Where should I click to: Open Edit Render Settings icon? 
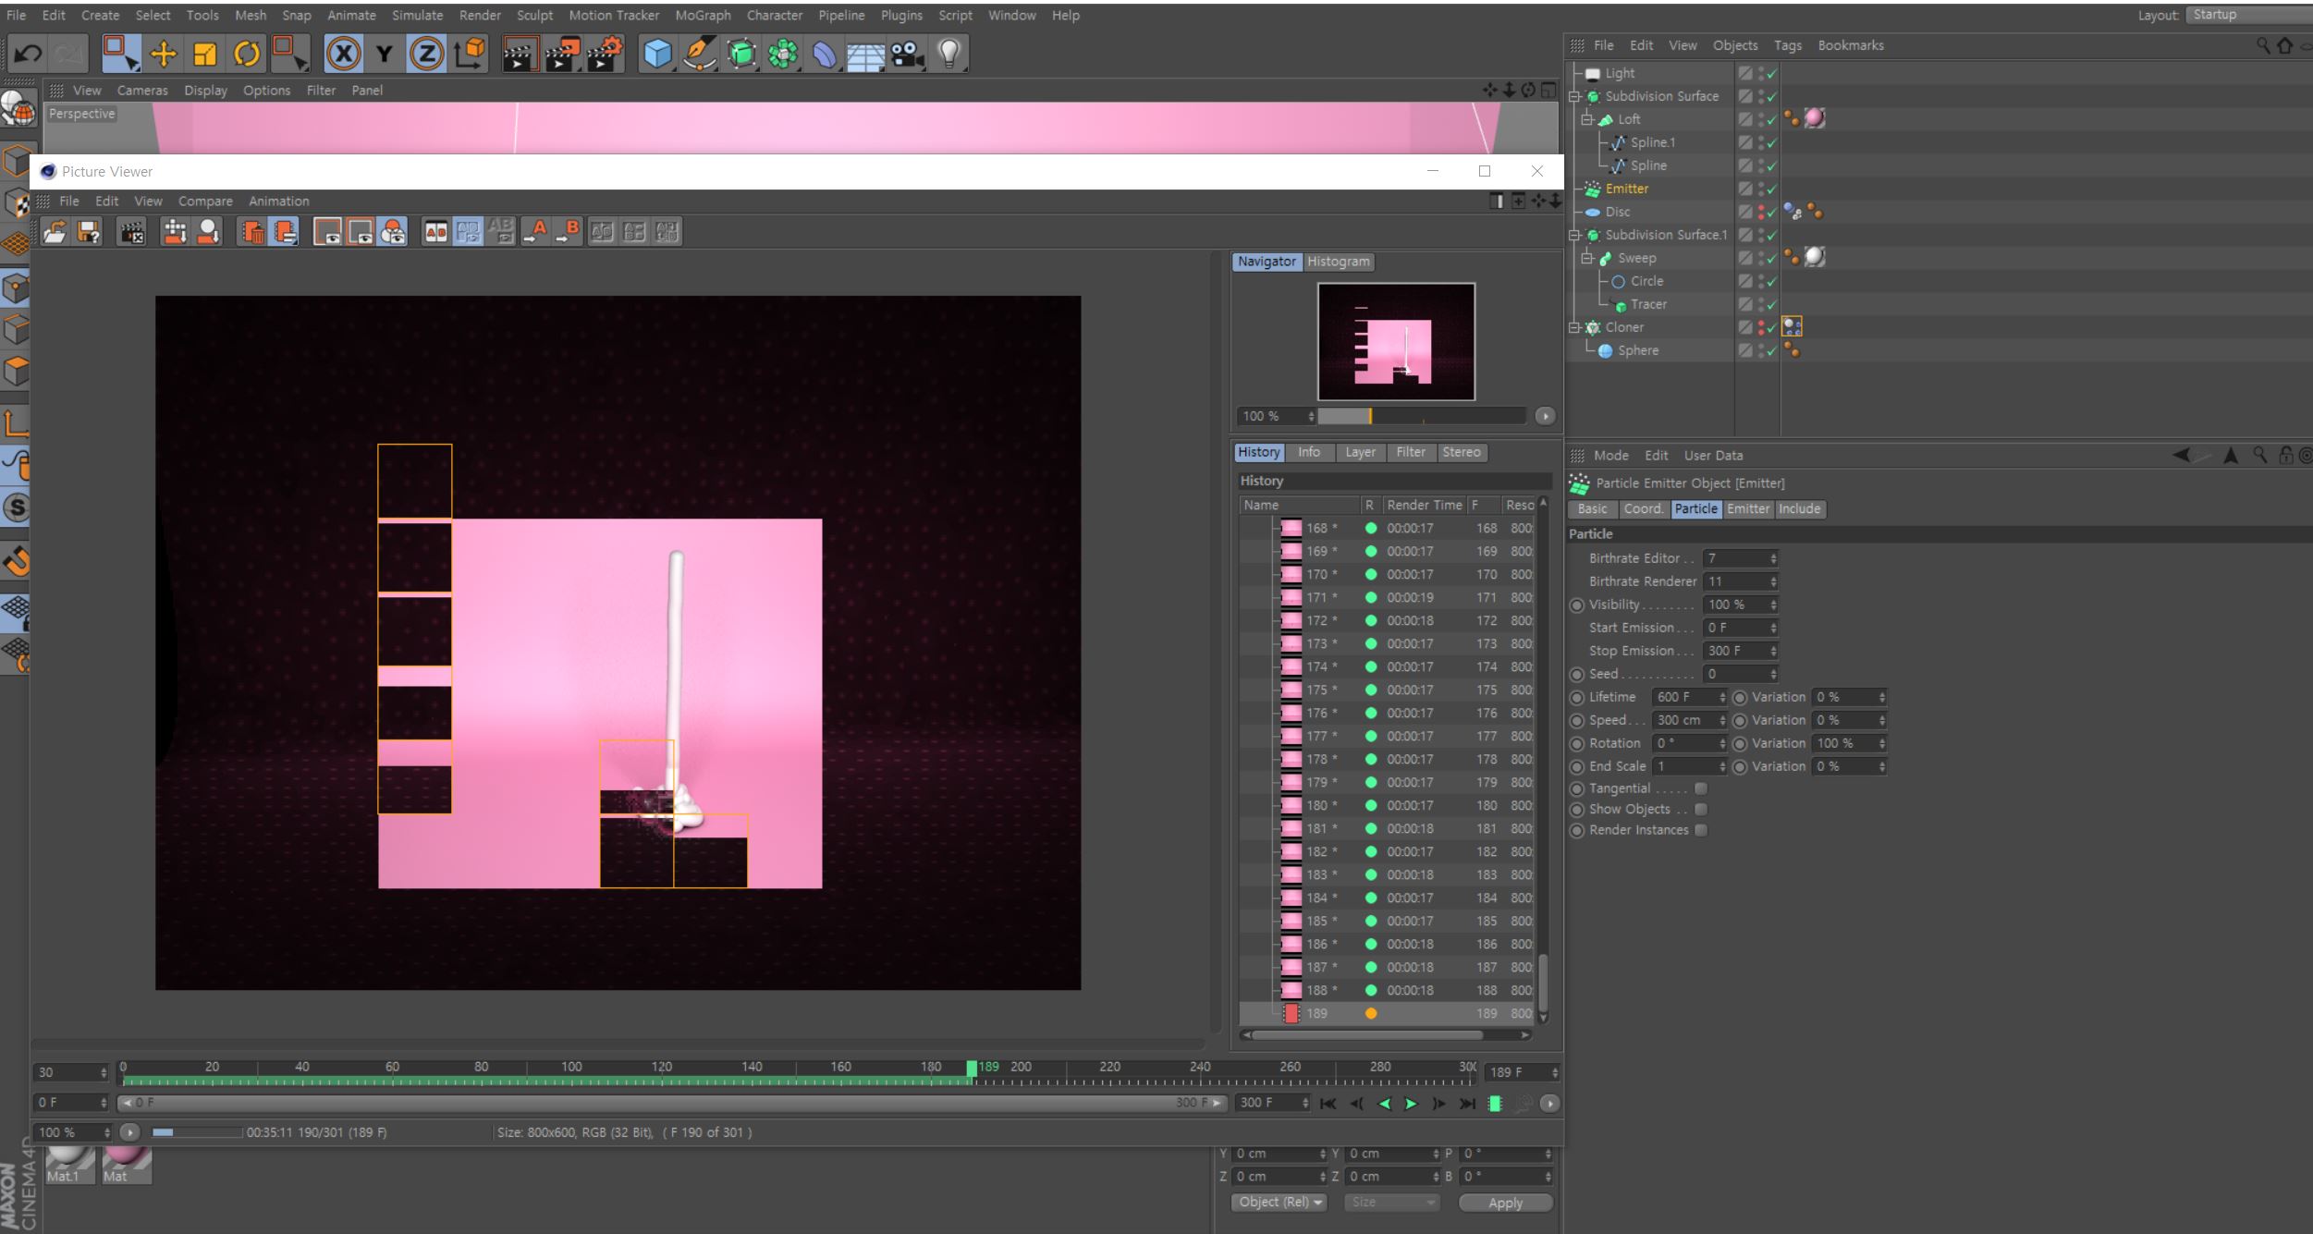(x=605, y=54)
